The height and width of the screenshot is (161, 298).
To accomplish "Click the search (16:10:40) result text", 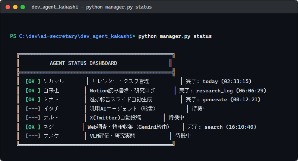I will pos(230,127).
